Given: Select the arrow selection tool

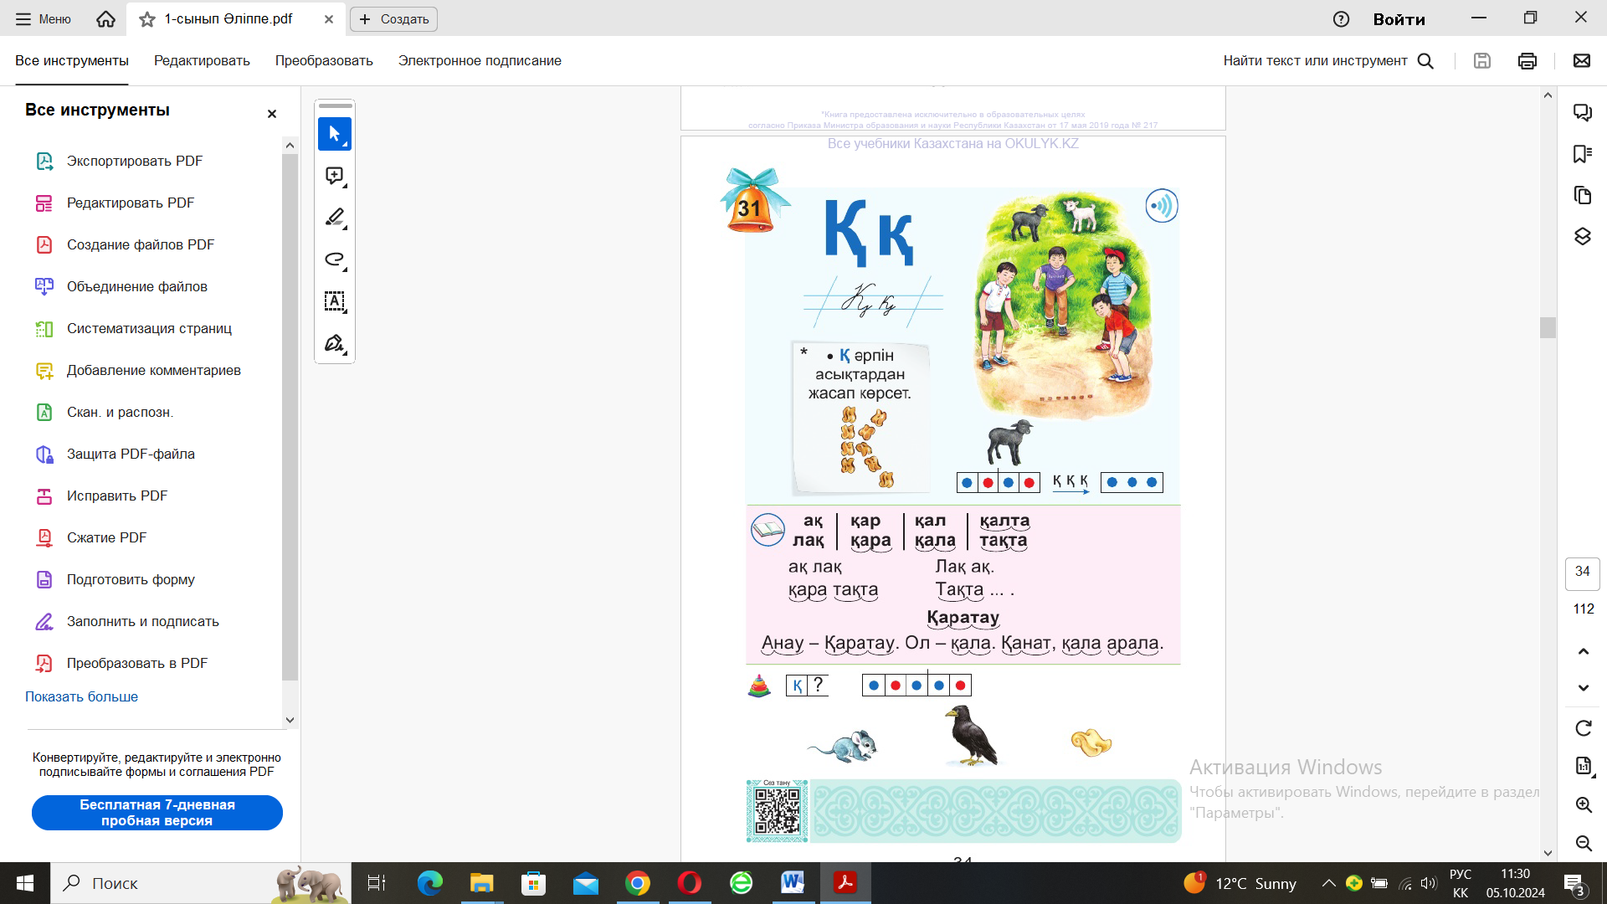Looking at the screenshot, I should click(334, 134).
